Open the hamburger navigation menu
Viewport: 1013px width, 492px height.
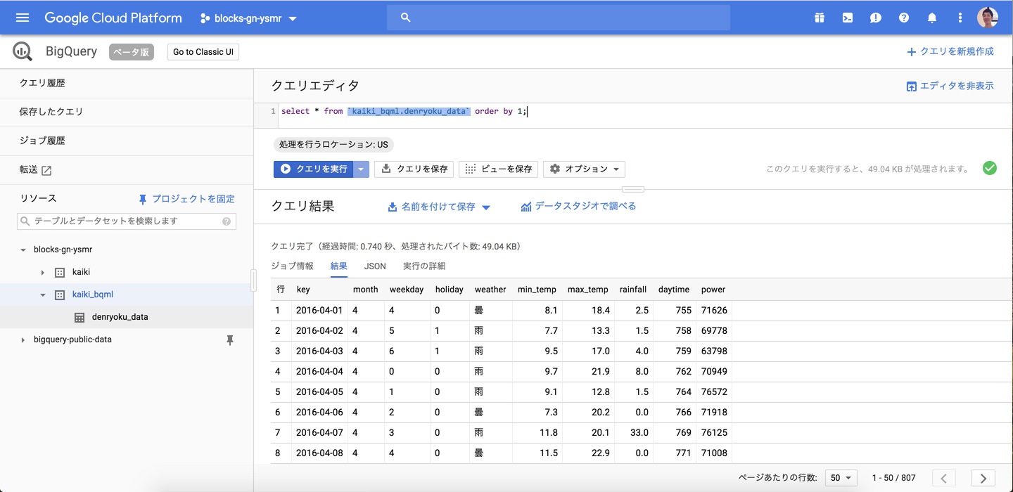point(23,18)
